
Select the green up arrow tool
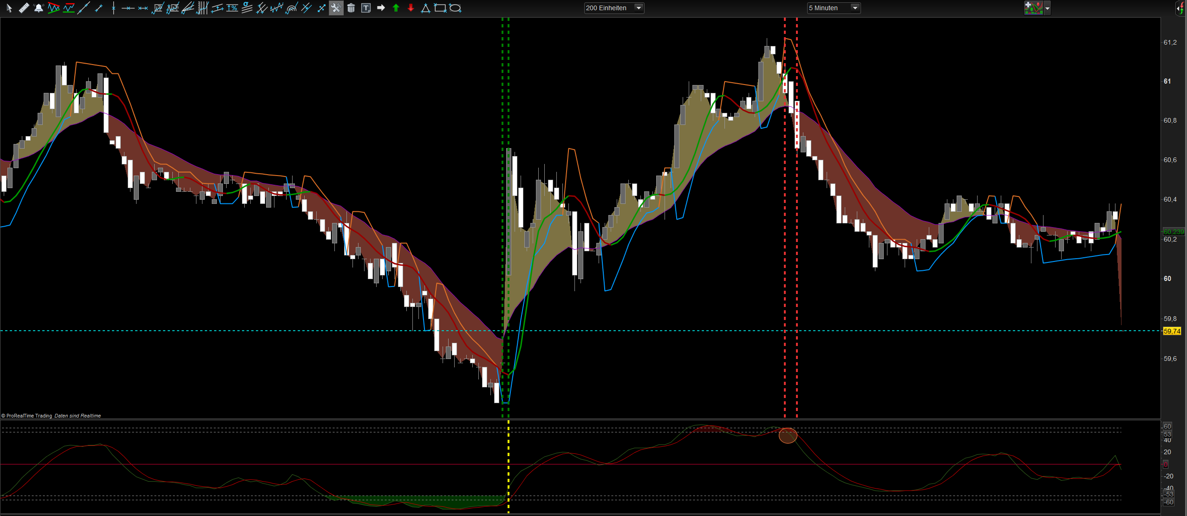[396, 8]
